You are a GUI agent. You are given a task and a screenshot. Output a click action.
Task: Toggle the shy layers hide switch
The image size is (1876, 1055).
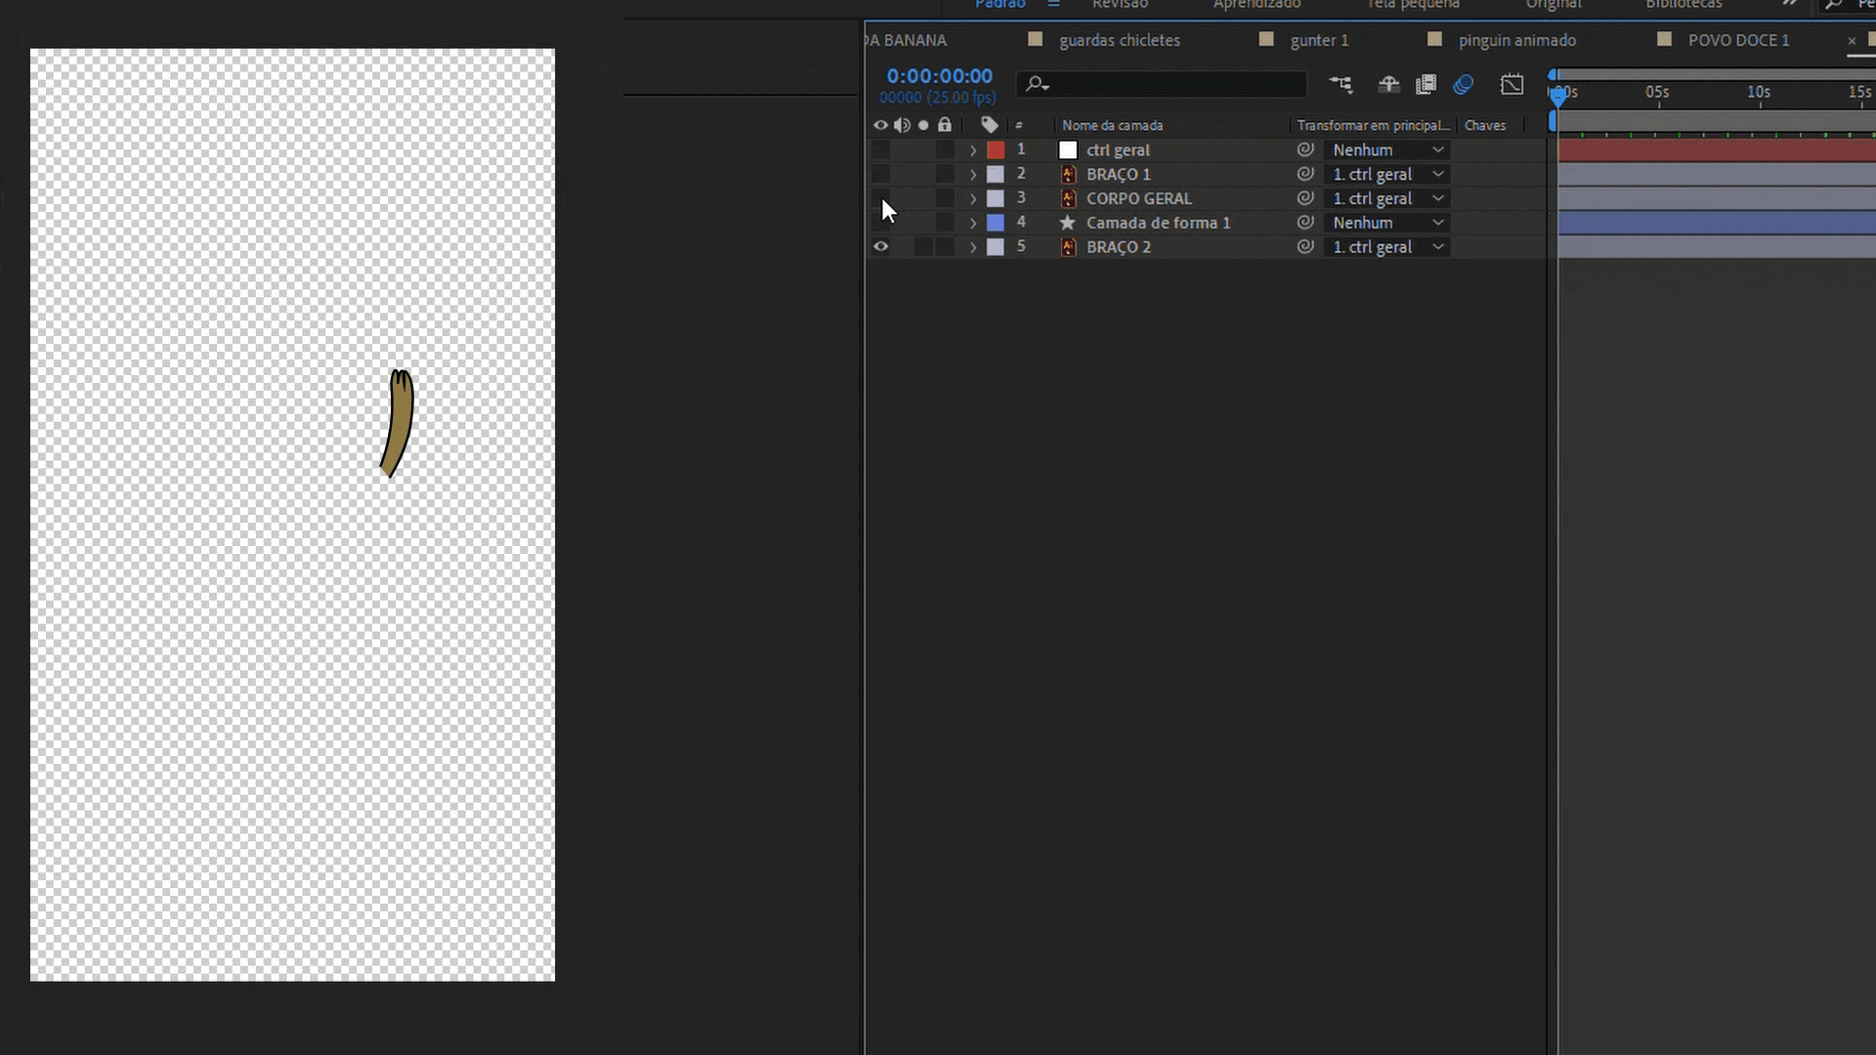pyautogui.click(x=1388, y=85)
